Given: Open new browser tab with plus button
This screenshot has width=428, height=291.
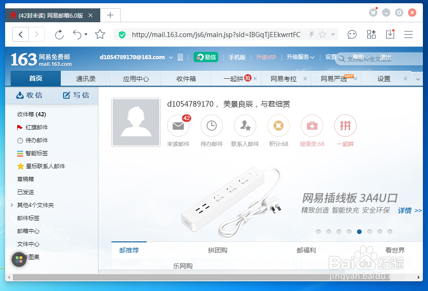Looking at the screenshot, I should pos(110,15).
